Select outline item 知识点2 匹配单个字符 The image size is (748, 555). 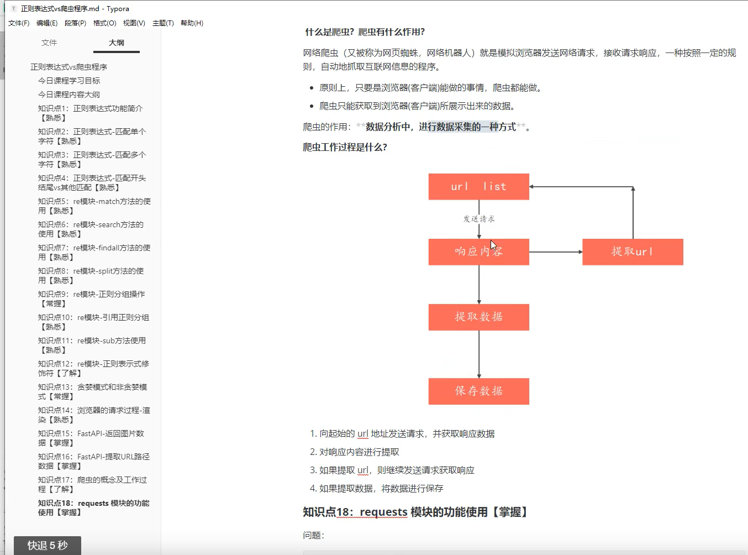pos(92,136)
